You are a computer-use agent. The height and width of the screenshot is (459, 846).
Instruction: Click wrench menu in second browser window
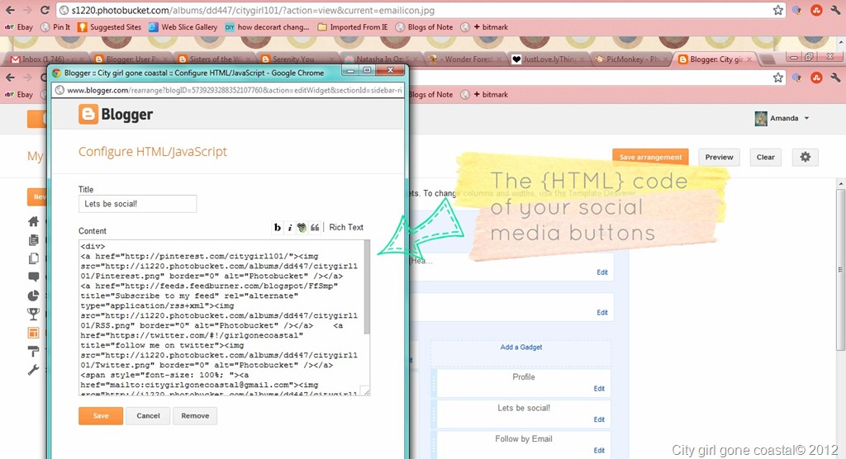[836, 78]
